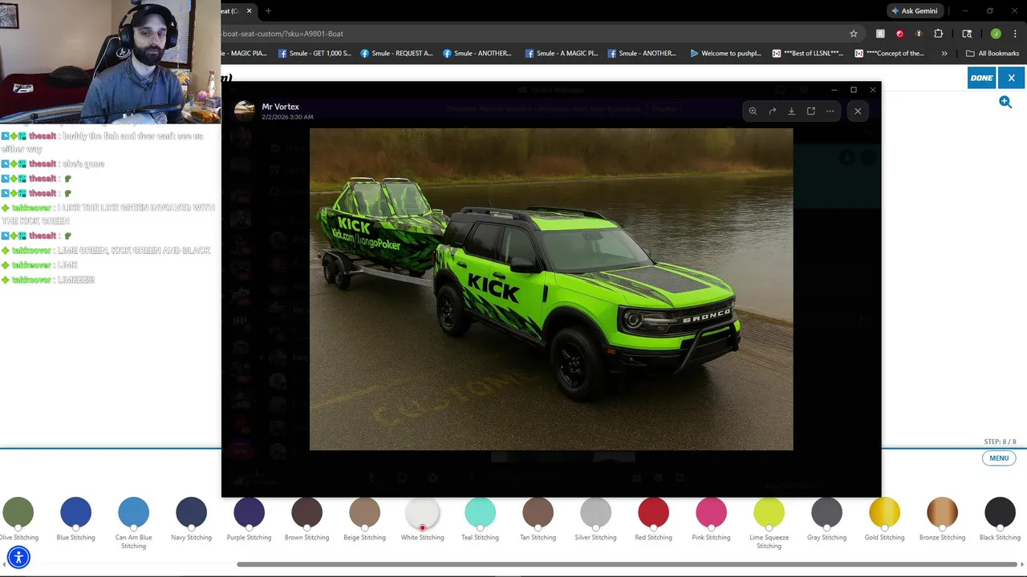Bookmark this page with the star icon
The width and height of the screenshot is (1027, 577).
(x=854, y=34)
